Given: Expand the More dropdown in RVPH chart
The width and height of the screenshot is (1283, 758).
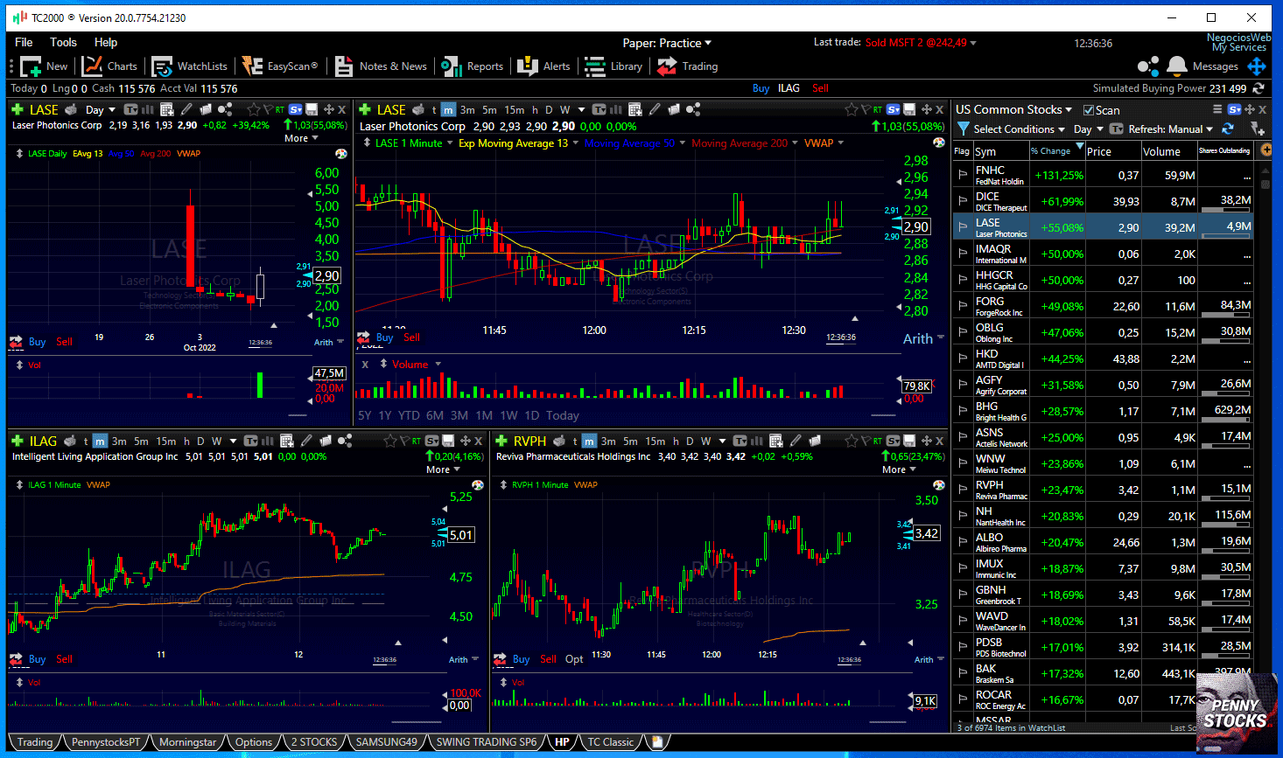Looking at the screenshot, I should point(899,469).
